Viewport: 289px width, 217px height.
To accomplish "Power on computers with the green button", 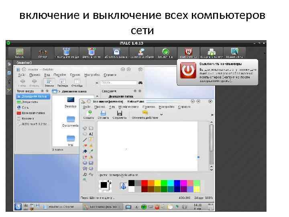I will point(165,53).
